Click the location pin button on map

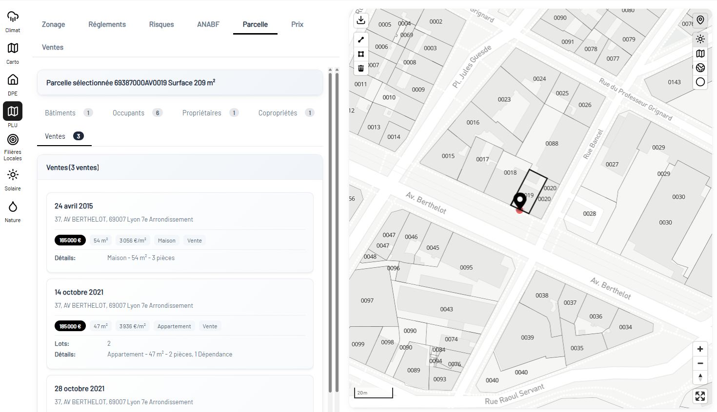pos(700,20)
